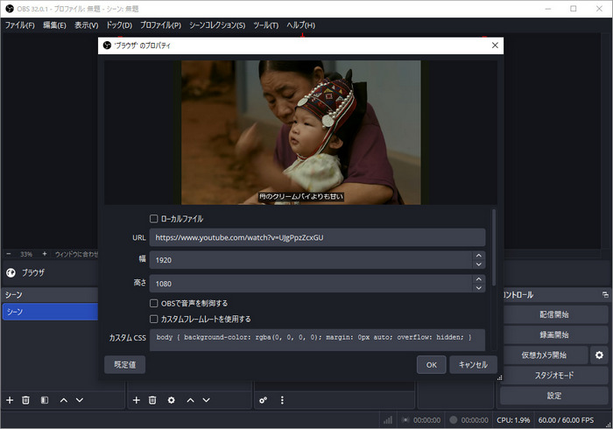Click the ウィンドウに合わせる preview scale button
613x429 pixels.
tap(77, 254)
